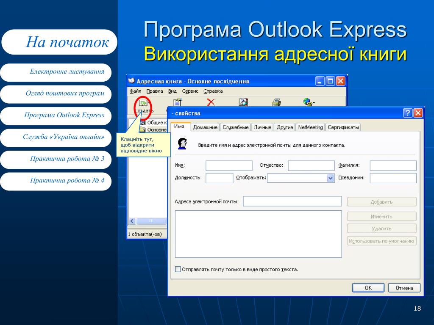Viewport: 434px width, 325px height.
Task: Click the Find People toolbar icon
Action: [243, 102]
